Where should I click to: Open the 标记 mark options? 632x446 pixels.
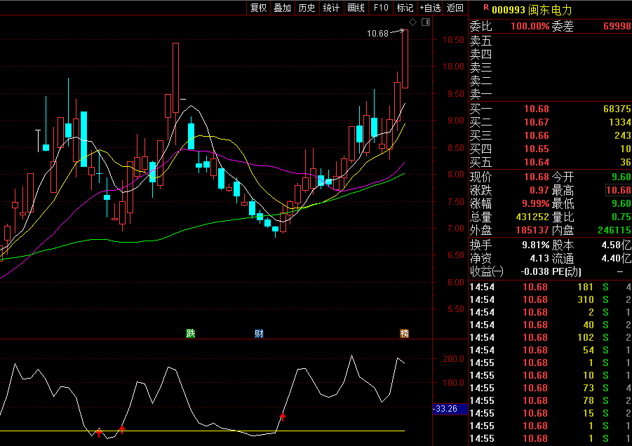tap(405, 8)
